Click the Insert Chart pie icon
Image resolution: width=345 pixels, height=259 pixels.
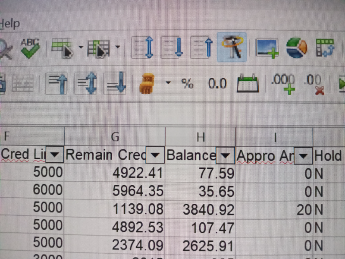[x=296, y=47]
